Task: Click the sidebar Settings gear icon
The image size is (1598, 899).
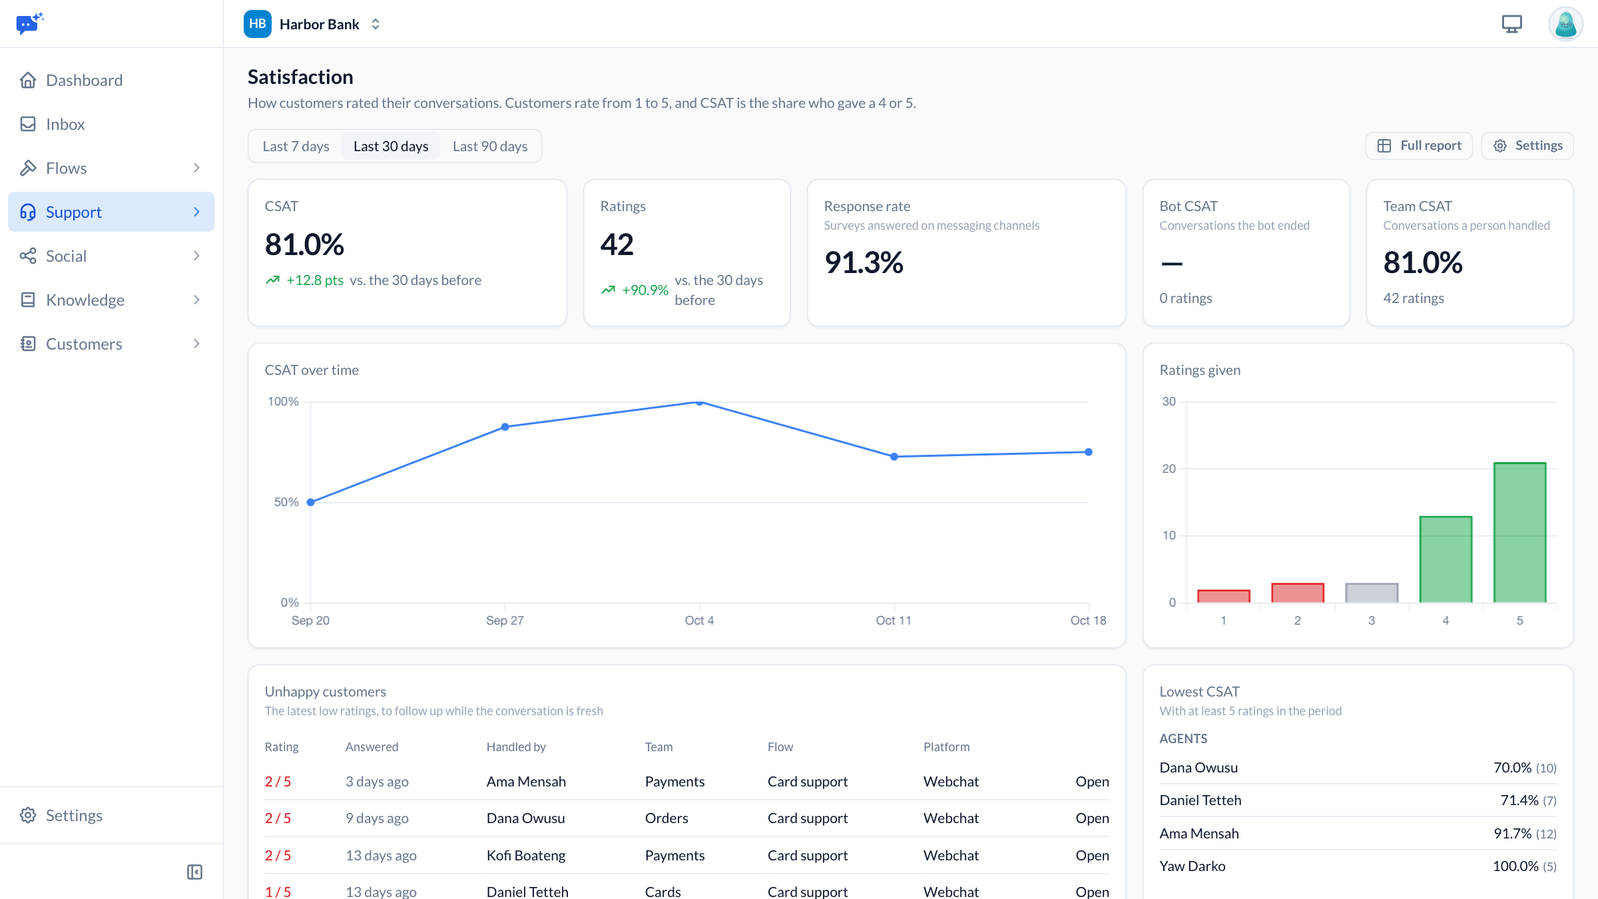Action: pos(28,816)
